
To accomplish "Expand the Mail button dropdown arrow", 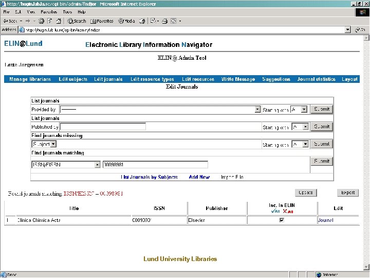I will [x=158, y=21].
